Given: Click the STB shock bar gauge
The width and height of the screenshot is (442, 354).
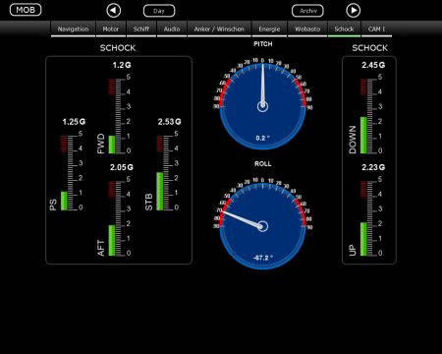Looking at the screenshot, I should (168, 172).
